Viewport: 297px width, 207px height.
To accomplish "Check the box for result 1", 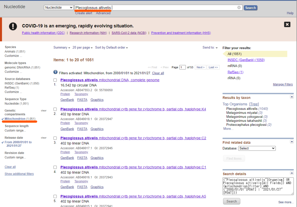I will [55, 80].
